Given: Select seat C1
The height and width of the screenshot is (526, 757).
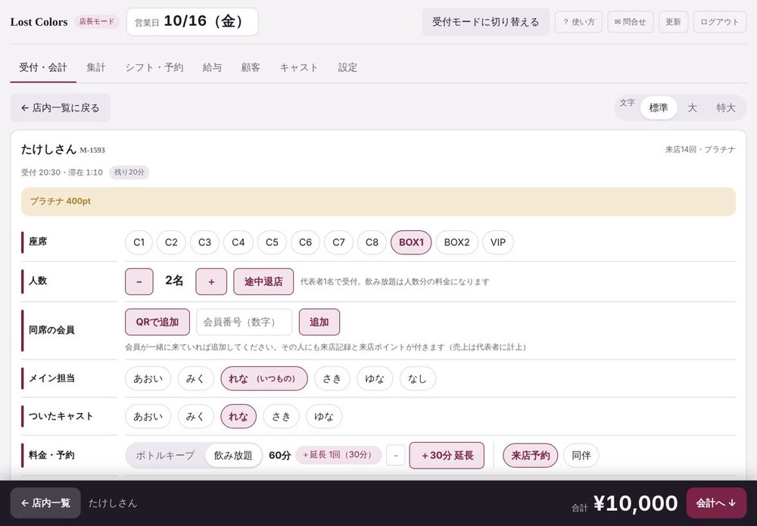Looking at the screenshot, I should [139, 242].
